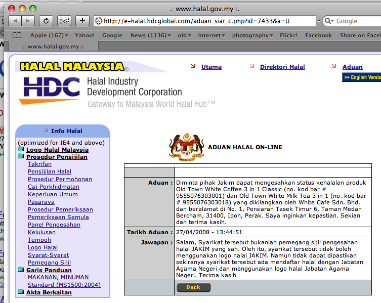Click the folder icon beside Akta Berkaitan
The image size is (381, 303).
pyautogui.click(x=21, y=291)
